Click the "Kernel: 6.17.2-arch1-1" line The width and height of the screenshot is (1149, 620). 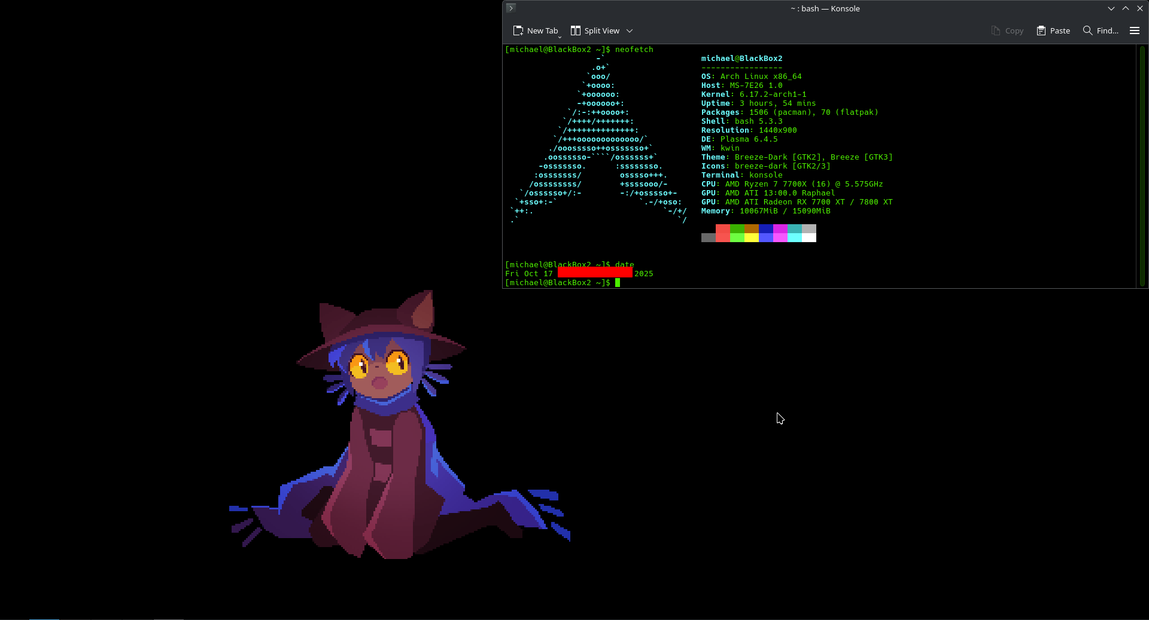pyautogui.click(x=754, y=94)
